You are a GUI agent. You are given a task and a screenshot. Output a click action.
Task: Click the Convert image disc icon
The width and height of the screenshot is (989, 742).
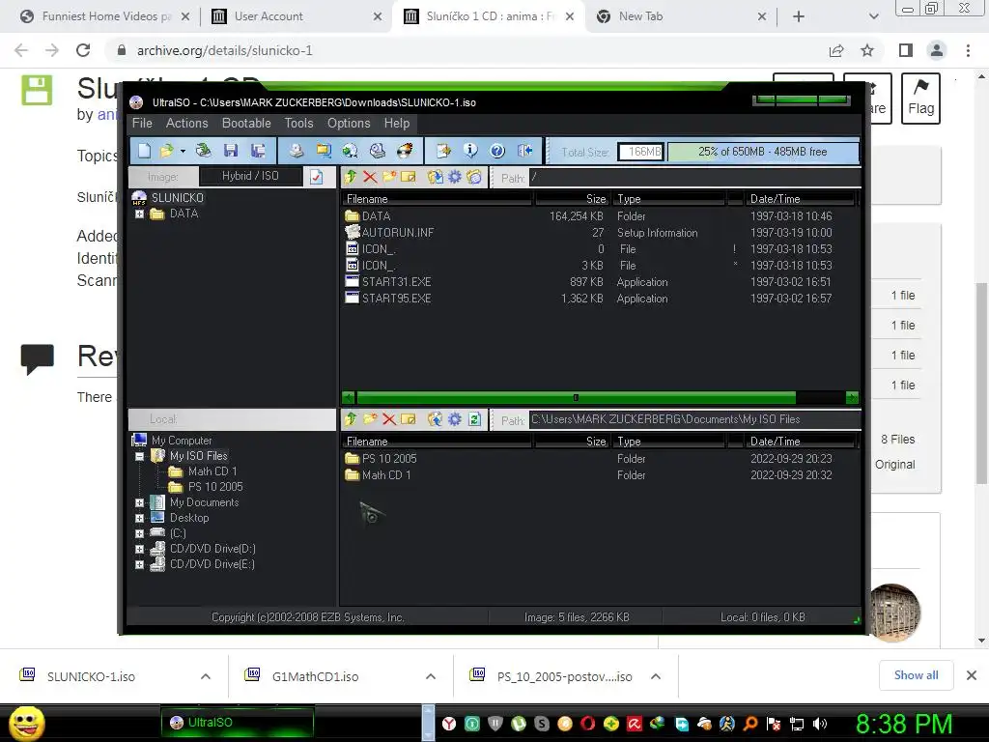pos(350,151)
